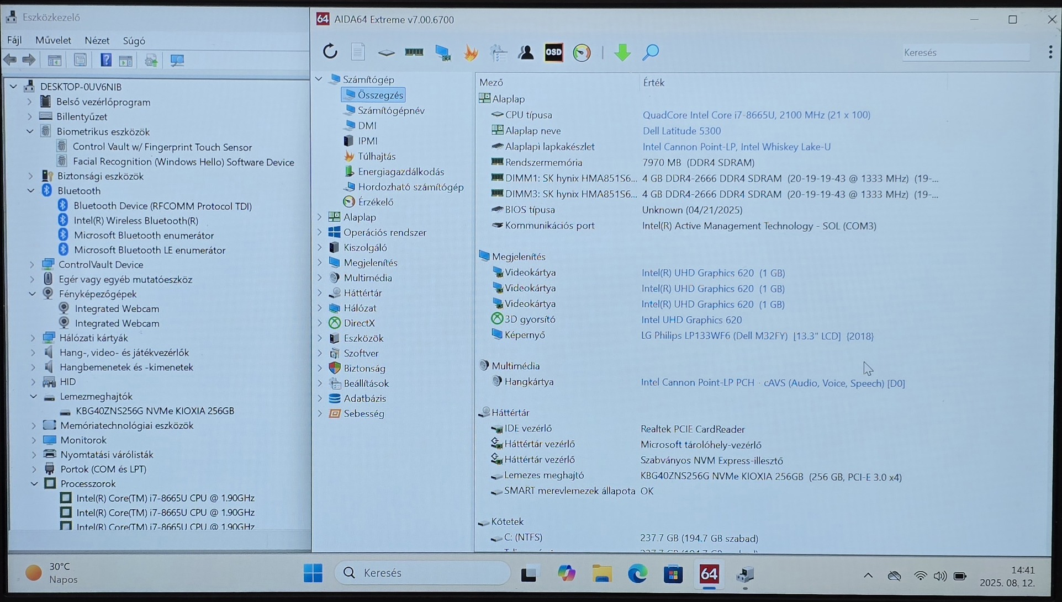Image resolution: width=1062 pixels, height=602 pixels.
Task: Click the monitor diagnostics toolbar icon
Action: point(442,52)
